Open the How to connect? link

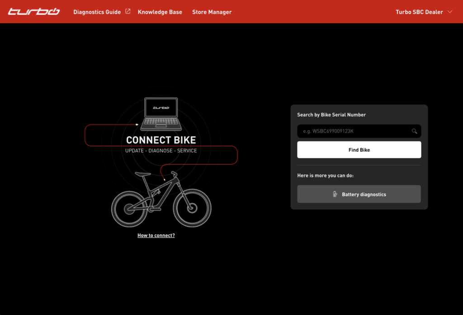point(156,235)
